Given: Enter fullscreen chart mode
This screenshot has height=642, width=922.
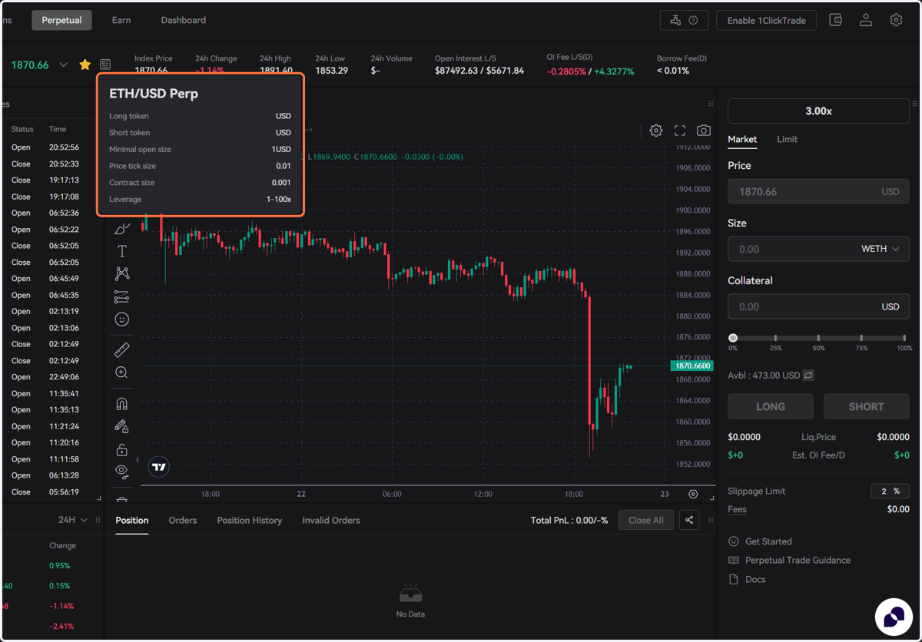Looking at the screenshot, I should [x=680, y=131].
